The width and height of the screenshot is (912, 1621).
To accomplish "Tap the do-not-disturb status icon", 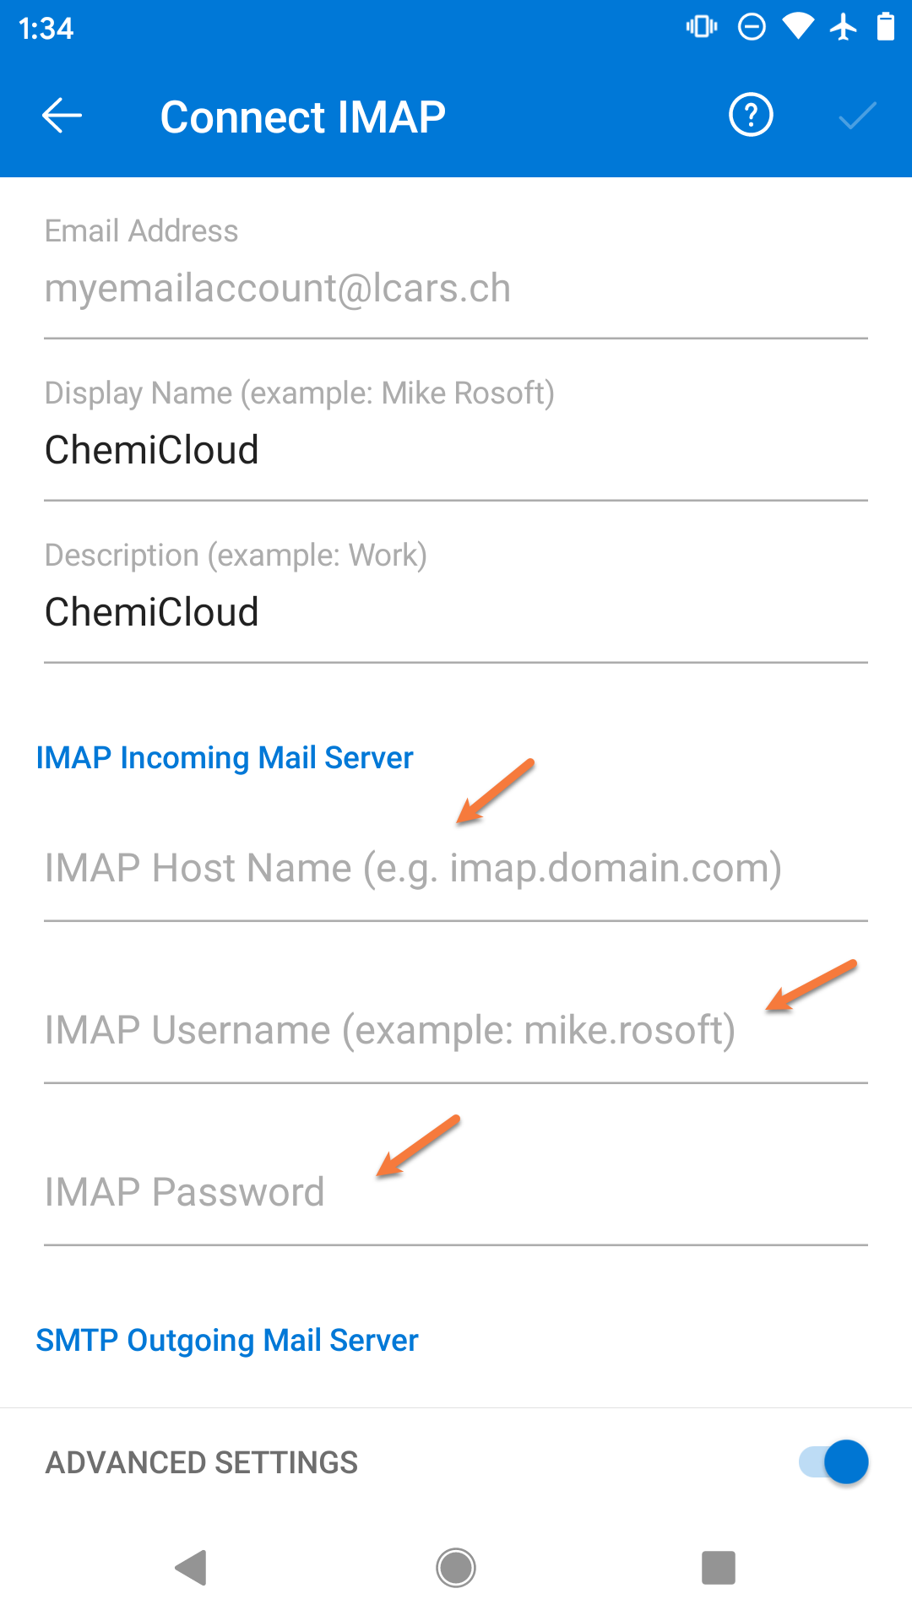I will pyautogui.click(x=750, y=28).
